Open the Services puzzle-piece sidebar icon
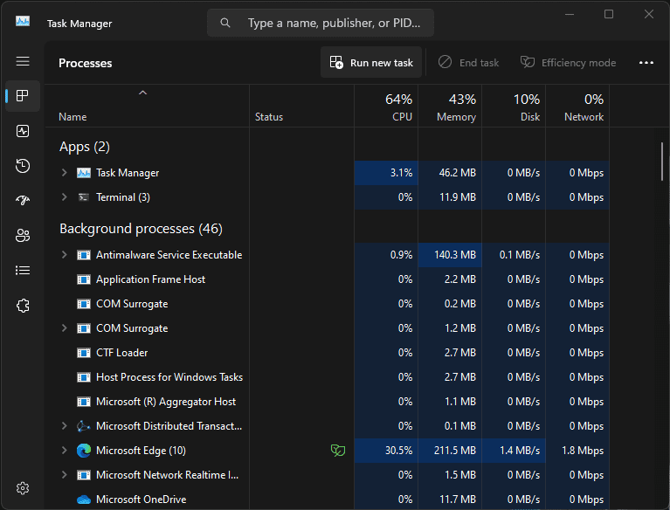 [x=23, y=306]
